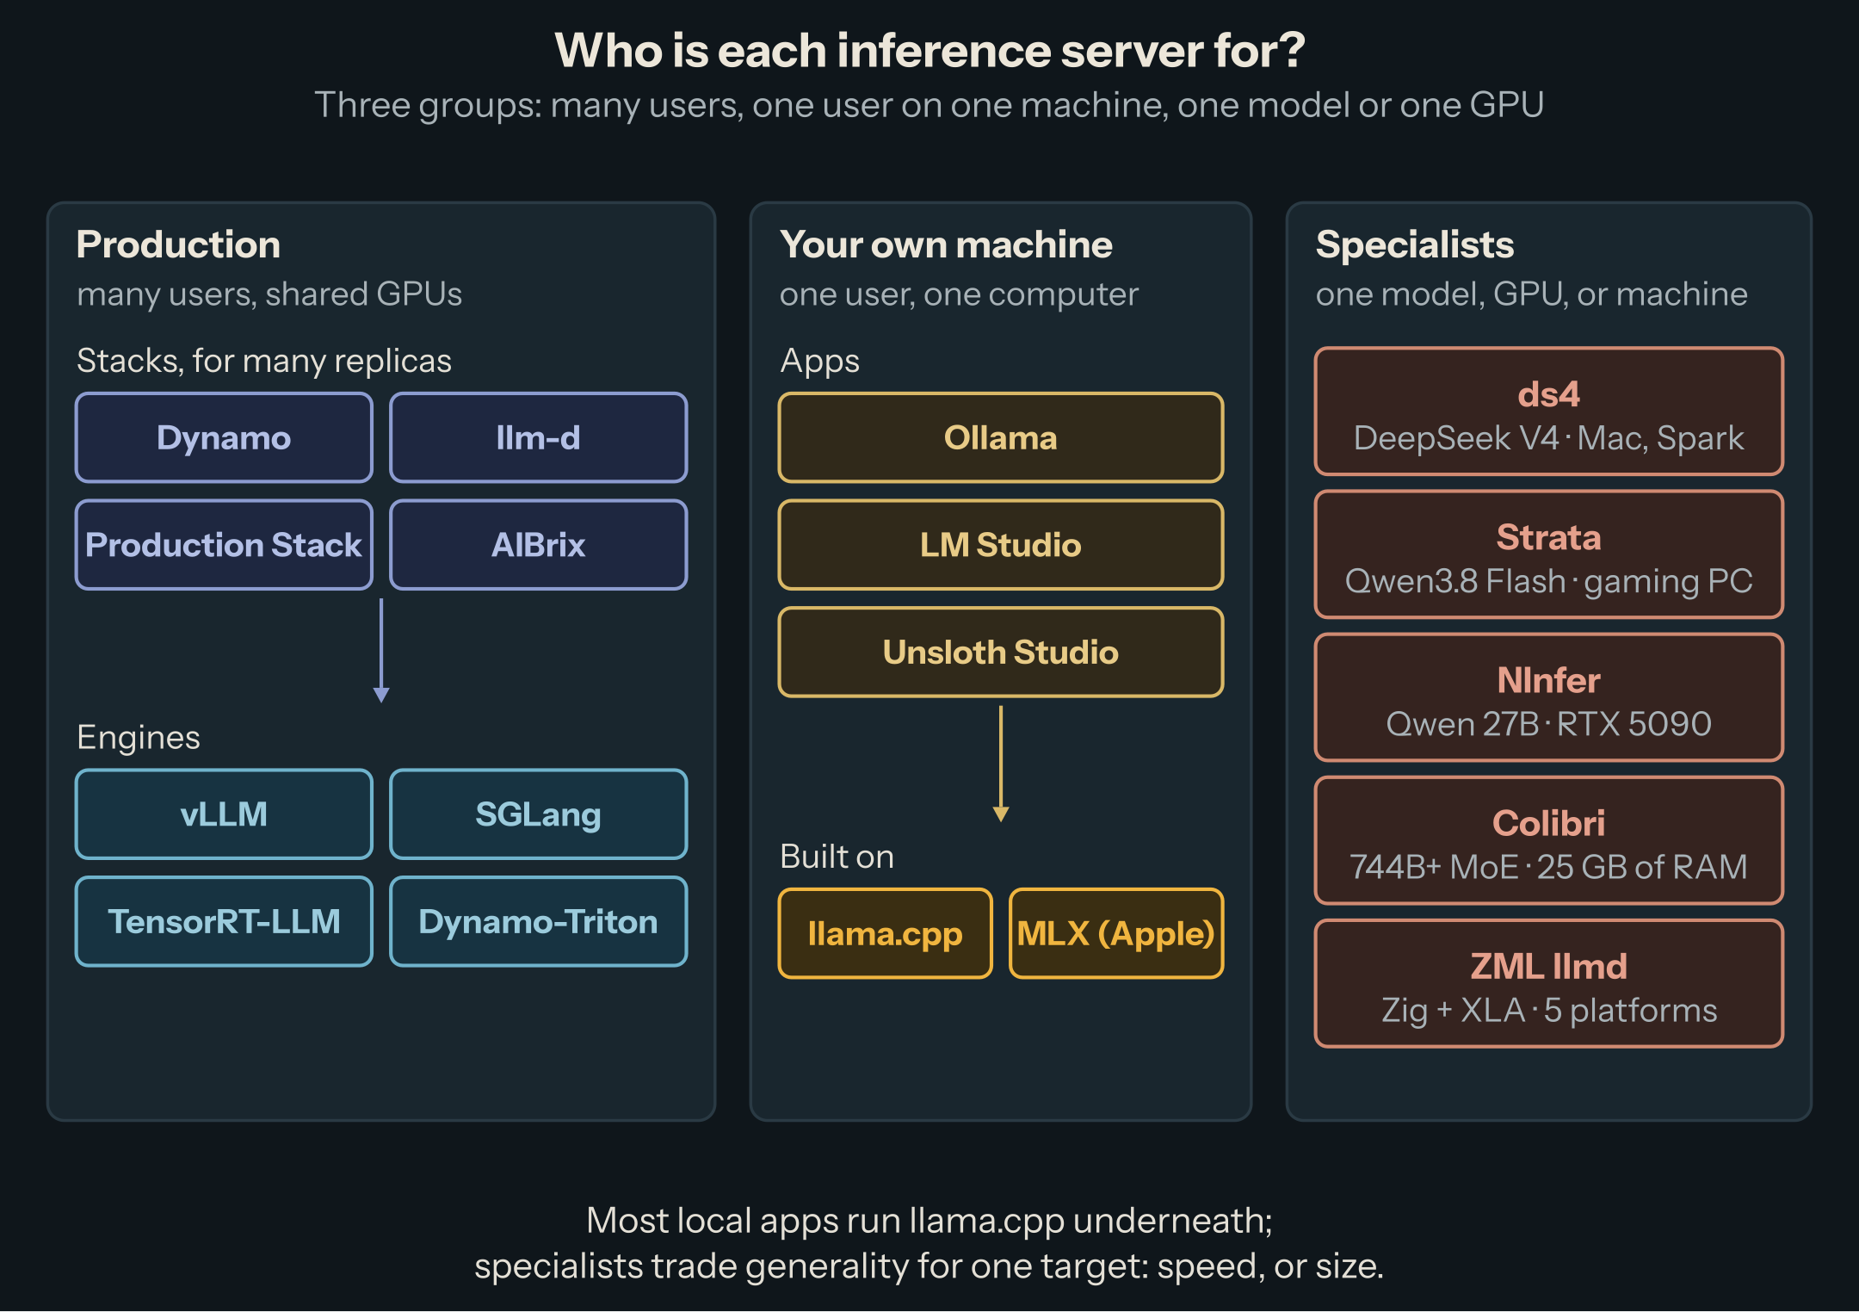The image size is (1859, 1312).
Task: Click the Production panel heading
Action: click(x=178, y=244)
